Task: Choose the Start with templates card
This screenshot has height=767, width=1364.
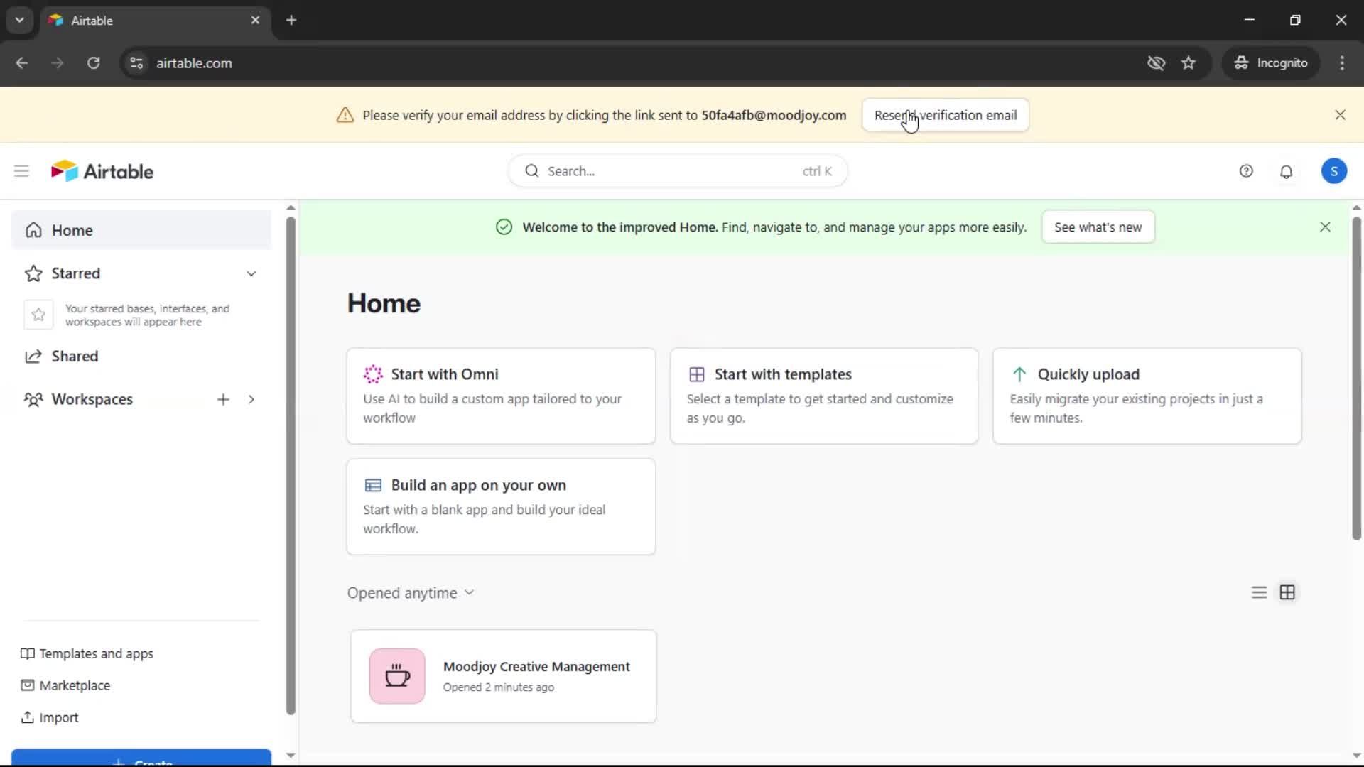Action: click(824, 396)
